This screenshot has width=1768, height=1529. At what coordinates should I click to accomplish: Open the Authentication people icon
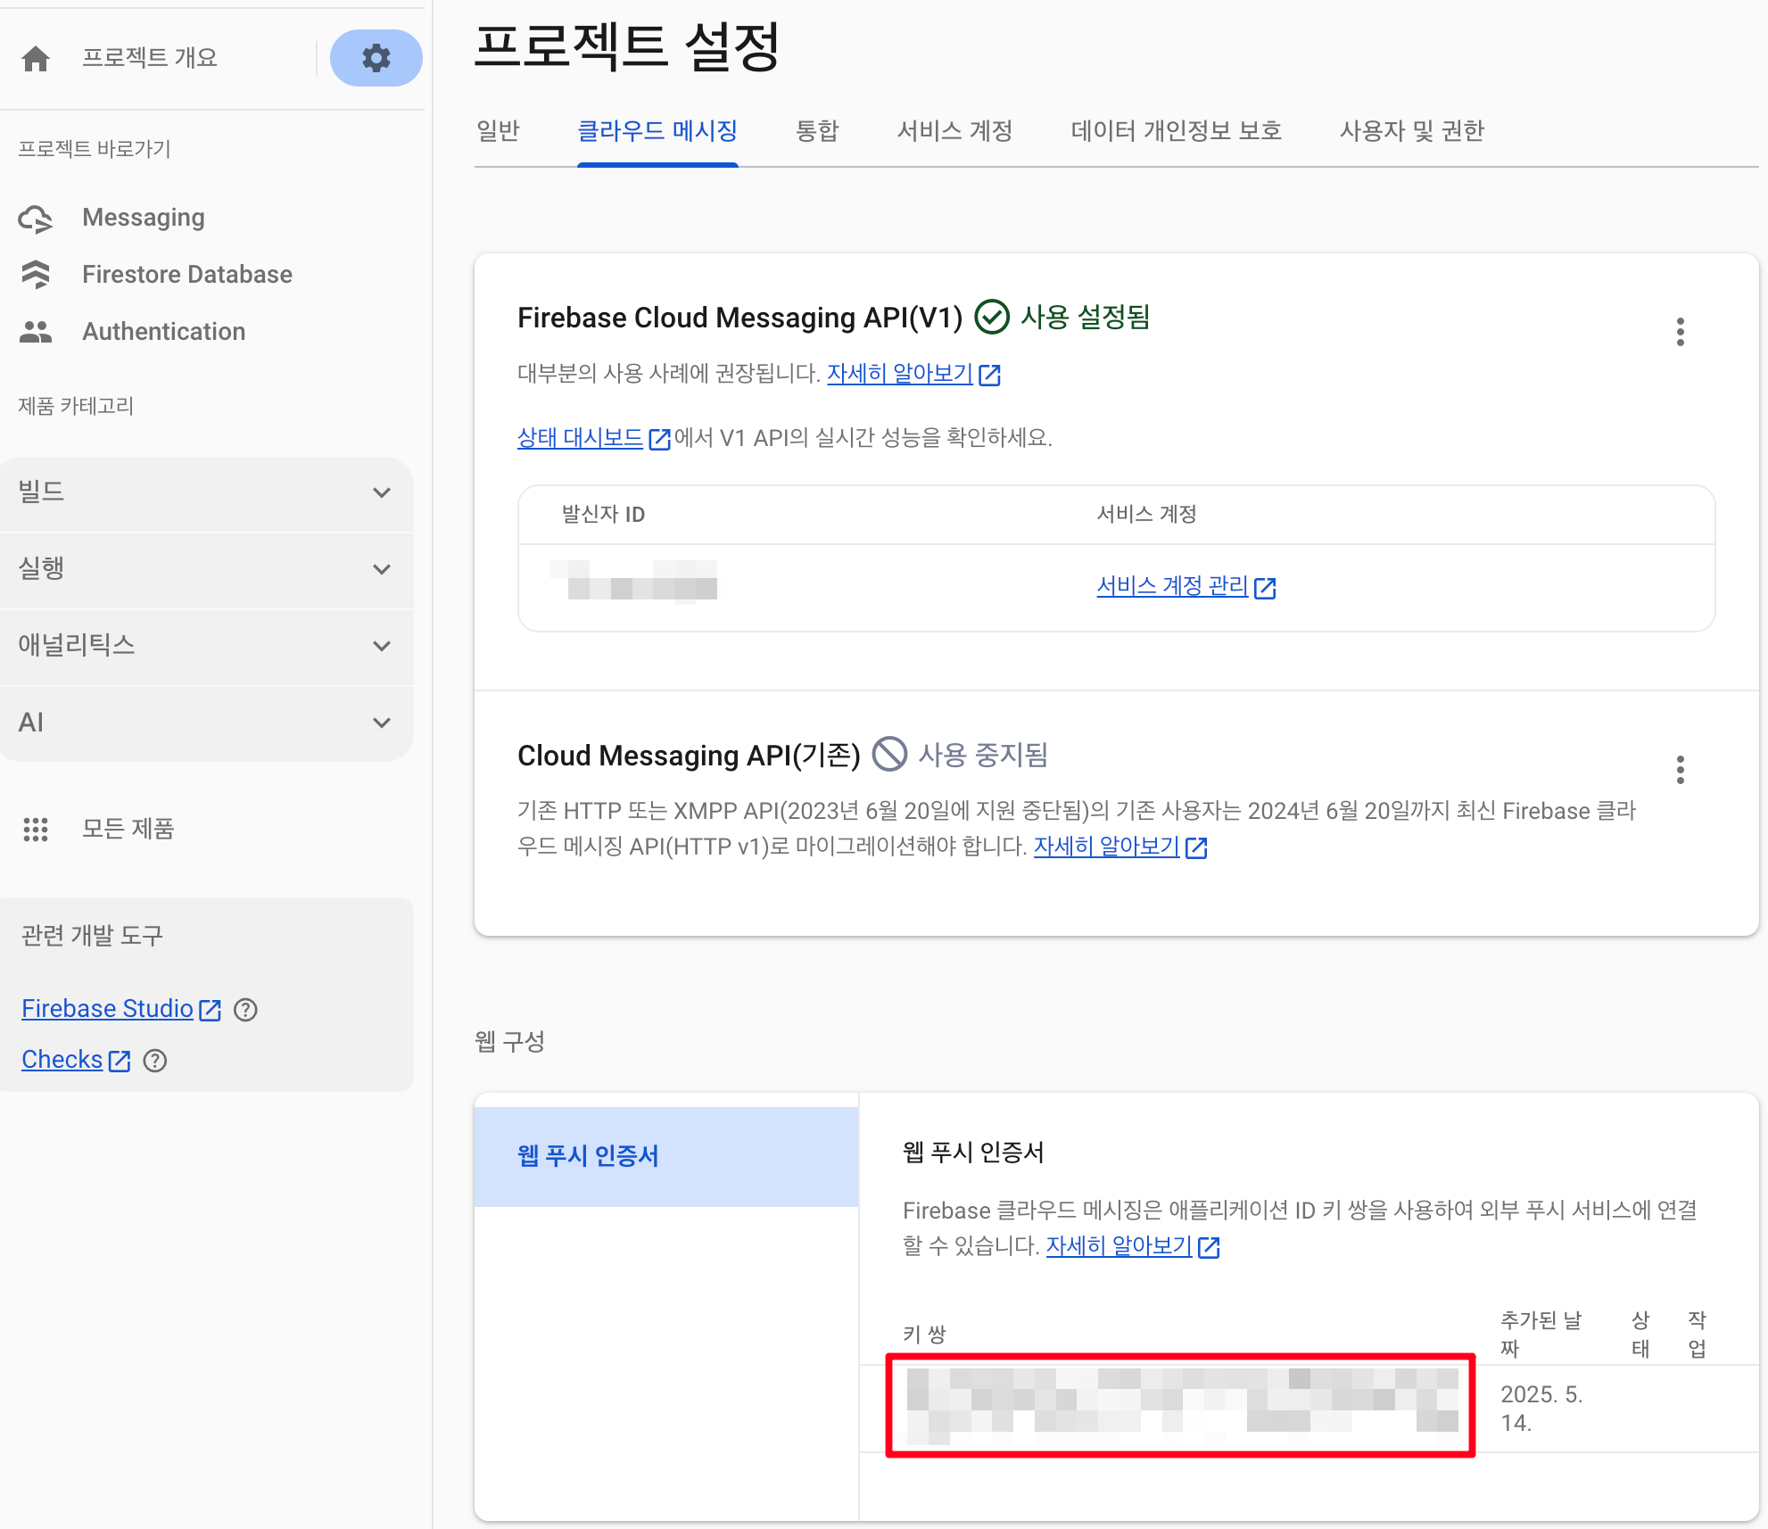point(36,332)
